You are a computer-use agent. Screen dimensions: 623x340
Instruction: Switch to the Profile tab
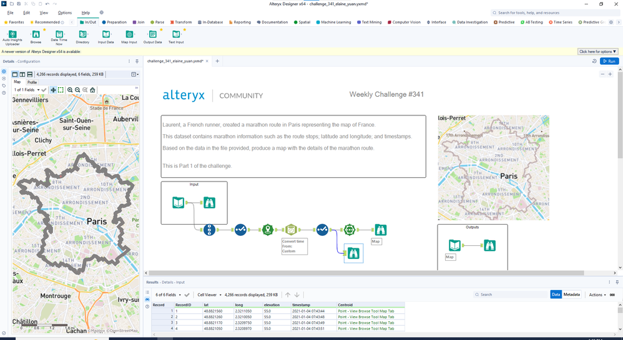32,82
